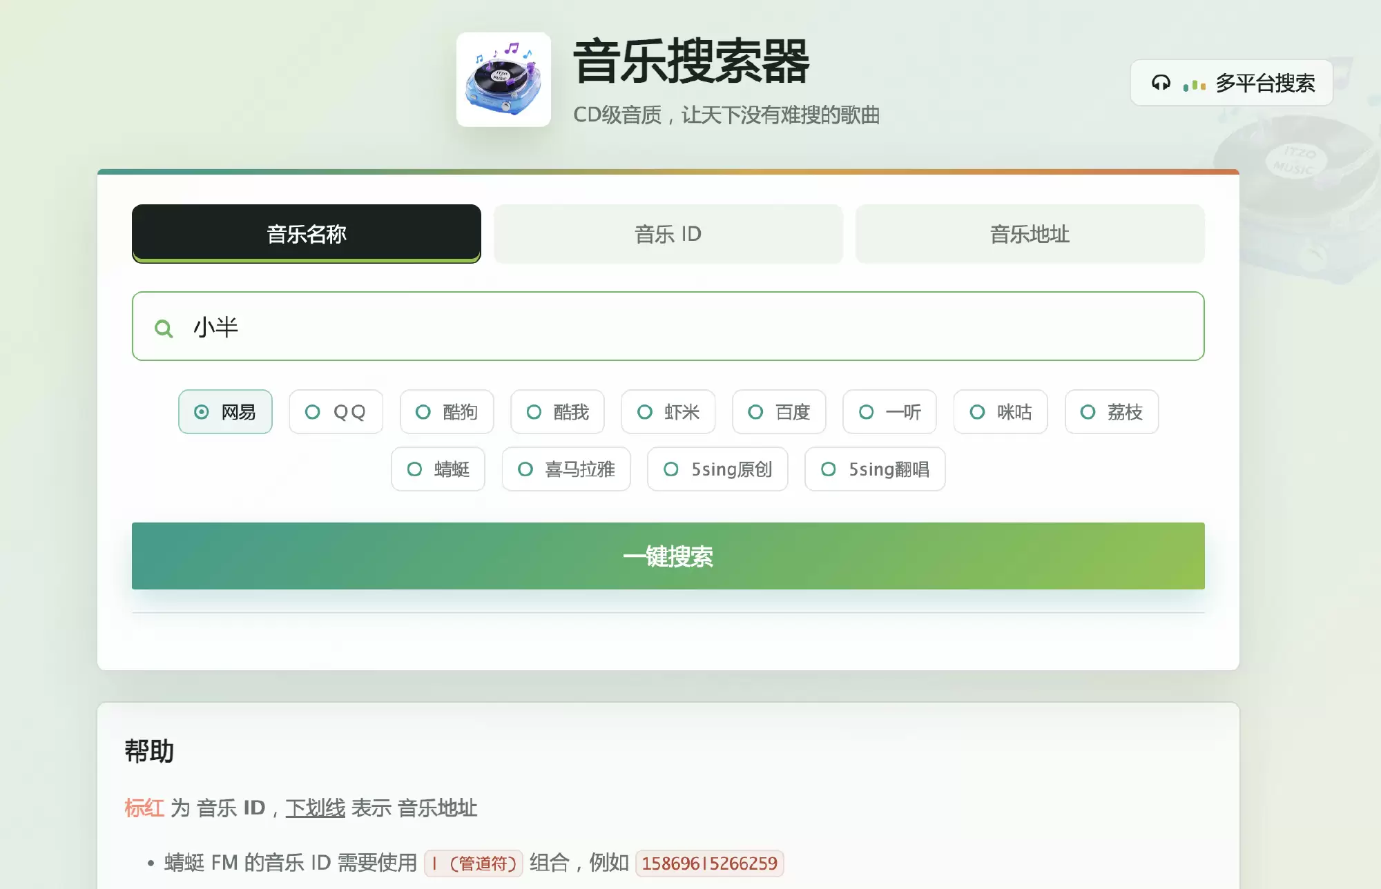1381x889 pixels.
Task: Click the example ID 158696丨5266259
Action: click(710, 863)
